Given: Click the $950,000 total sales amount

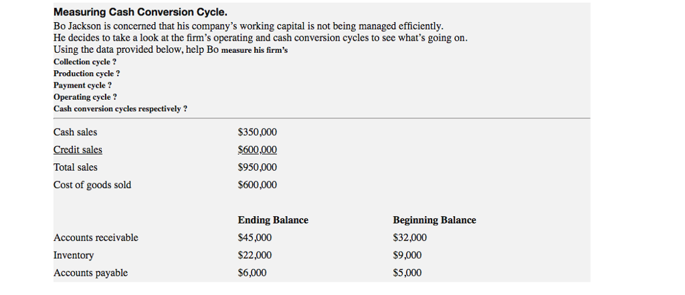Looking at the screenshot, I should point(258,167).
